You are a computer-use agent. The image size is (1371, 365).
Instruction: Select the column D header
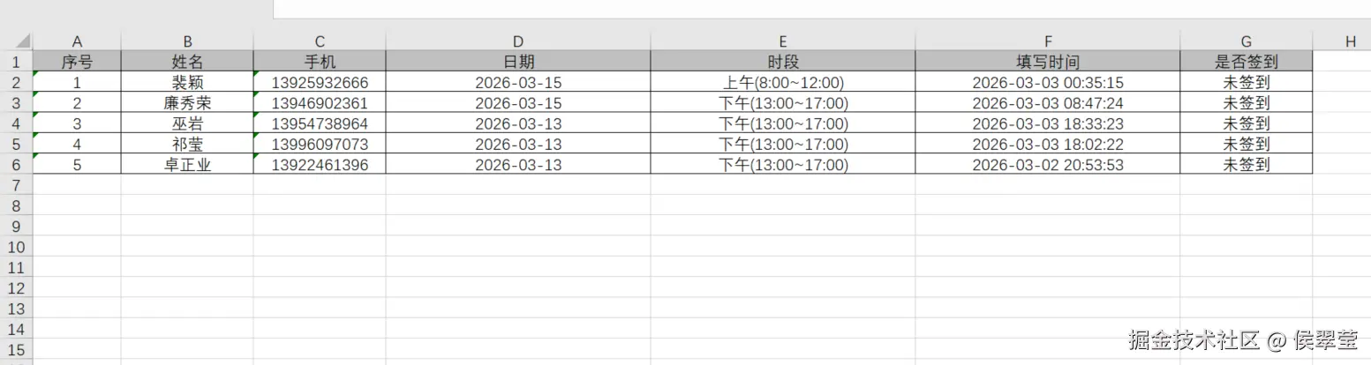coord(517,41)
